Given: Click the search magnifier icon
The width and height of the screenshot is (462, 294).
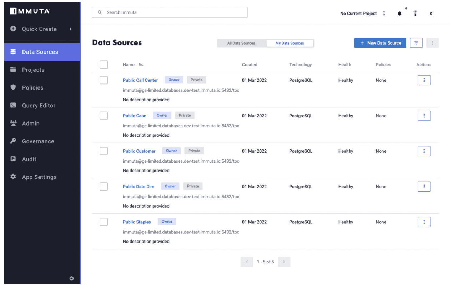Looking at the screenshot, I should tap(100, 12).
